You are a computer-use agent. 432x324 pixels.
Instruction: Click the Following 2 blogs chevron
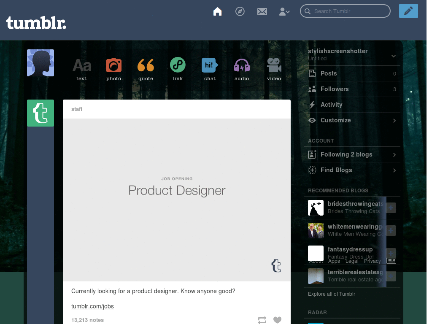click(394, 154)
